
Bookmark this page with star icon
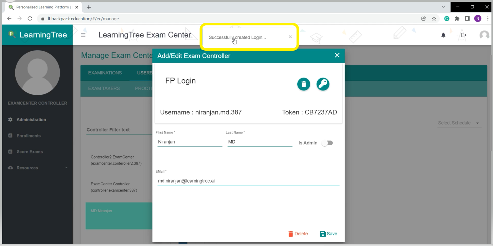(434, 19)
